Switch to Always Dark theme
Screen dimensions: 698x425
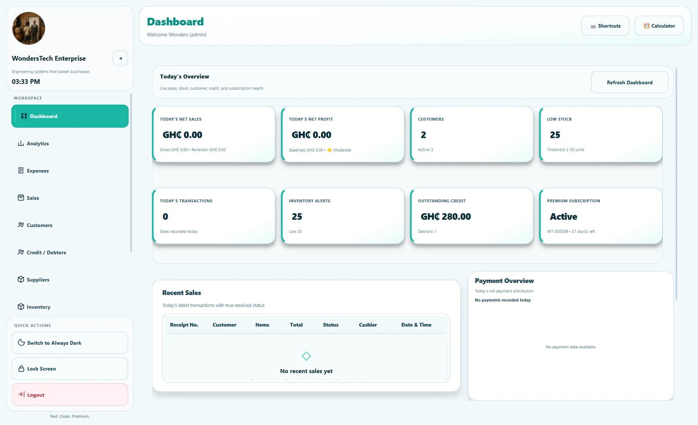70,343
